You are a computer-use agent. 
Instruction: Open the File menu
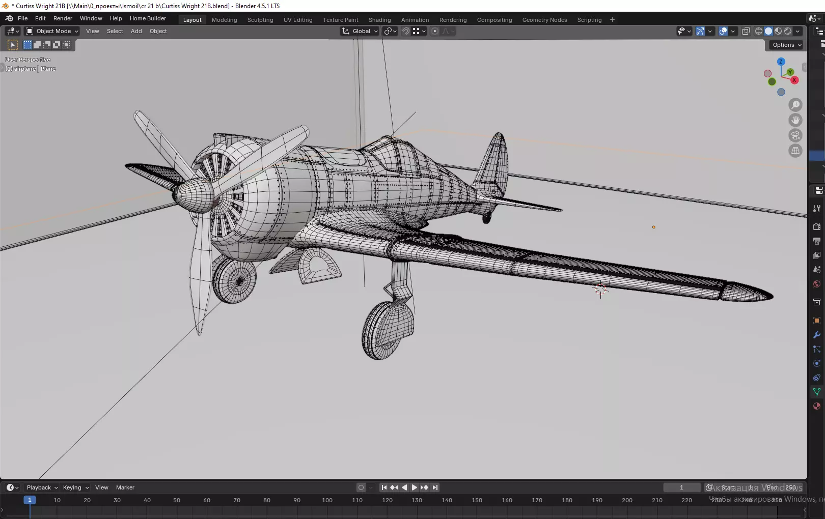point(23,18)
